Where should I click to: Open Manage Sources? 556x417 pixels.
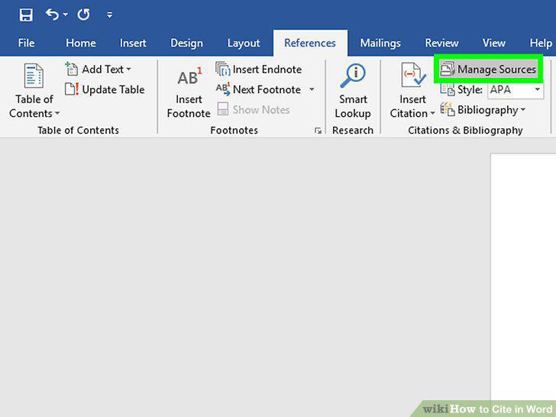(x=488, y=69)
